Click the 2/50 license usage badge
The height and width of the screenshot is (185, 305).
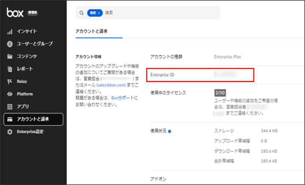(220, 92)
